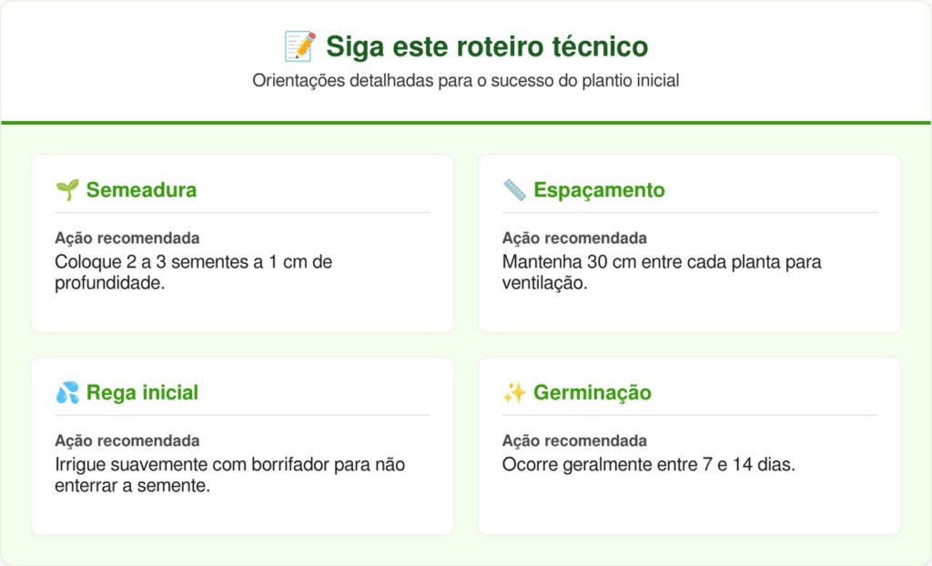The height and width of the screenshot is (566, 932).
Task: Click the subtitle about plantio inicial
Action: 466,81
